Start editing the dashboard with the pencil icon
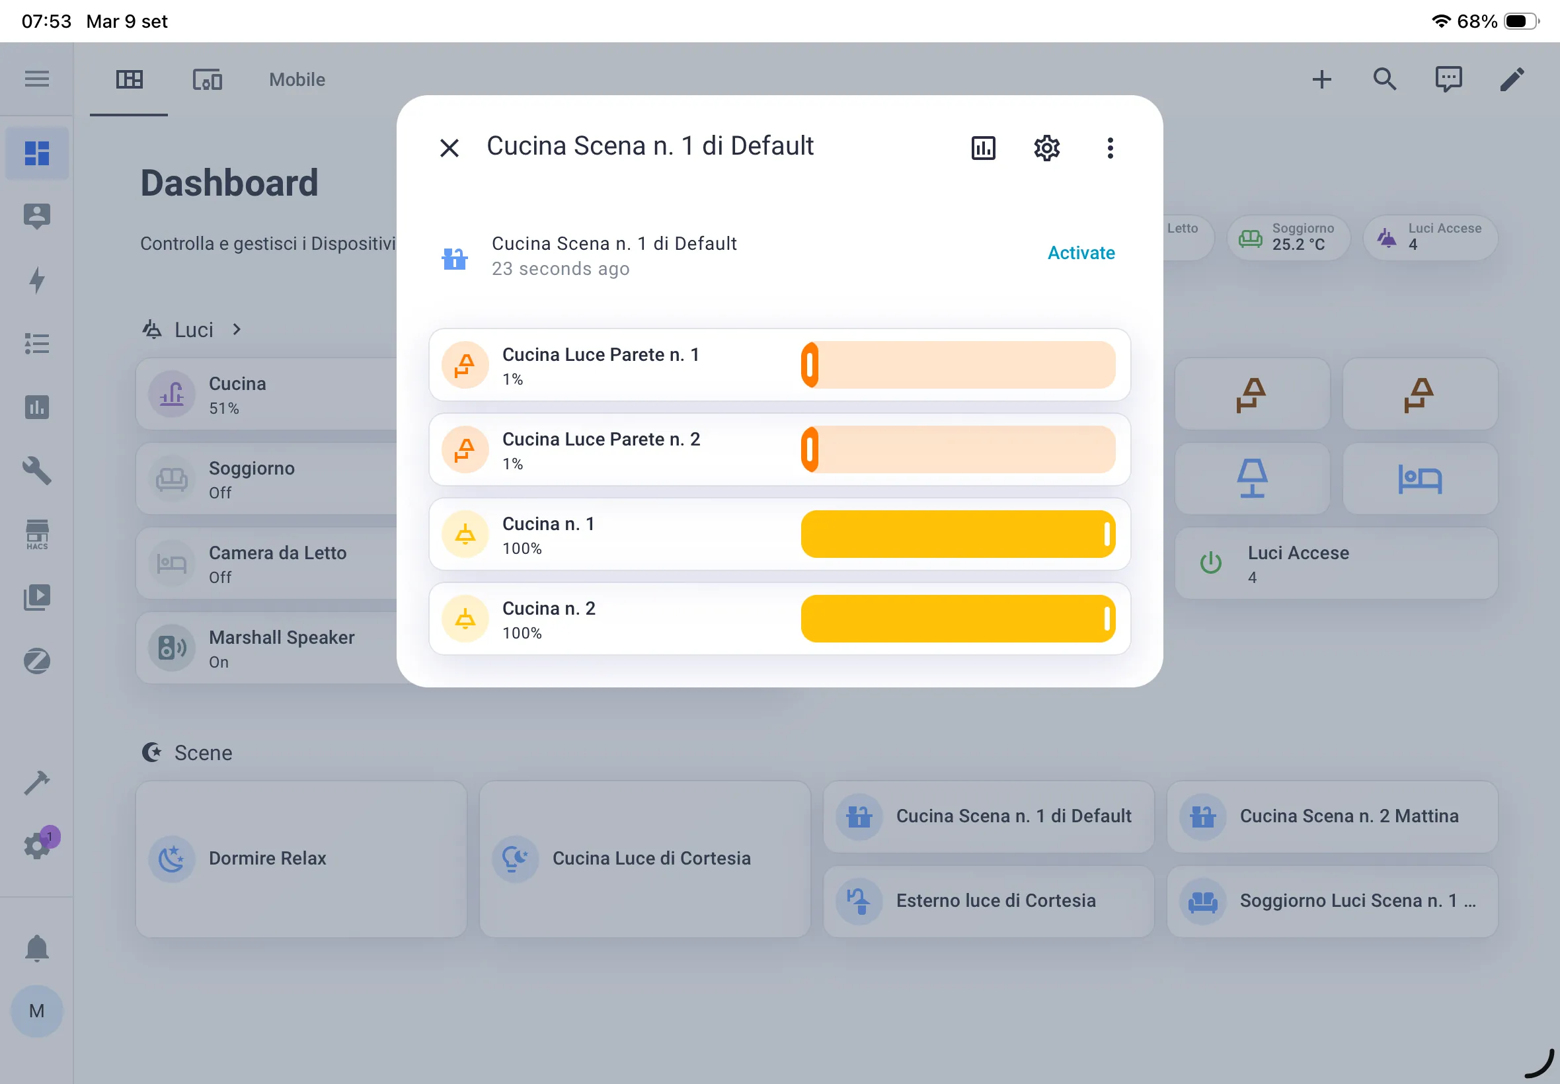 click(x=1512, y=79)
